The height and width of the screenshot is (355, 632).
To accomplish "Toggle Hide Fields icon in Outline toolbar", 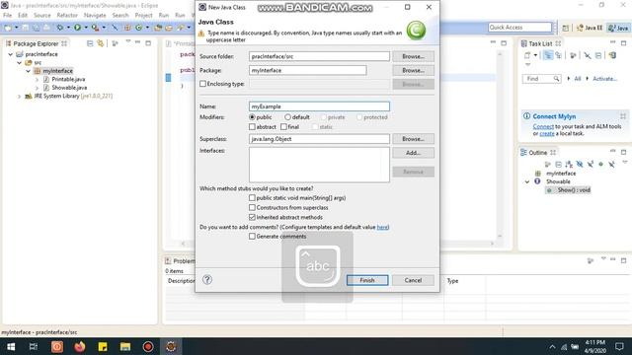I will (x=580, y=165).
